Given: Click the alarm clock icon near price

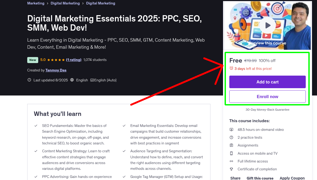Looking at the screenshot, I should point(231,68).
